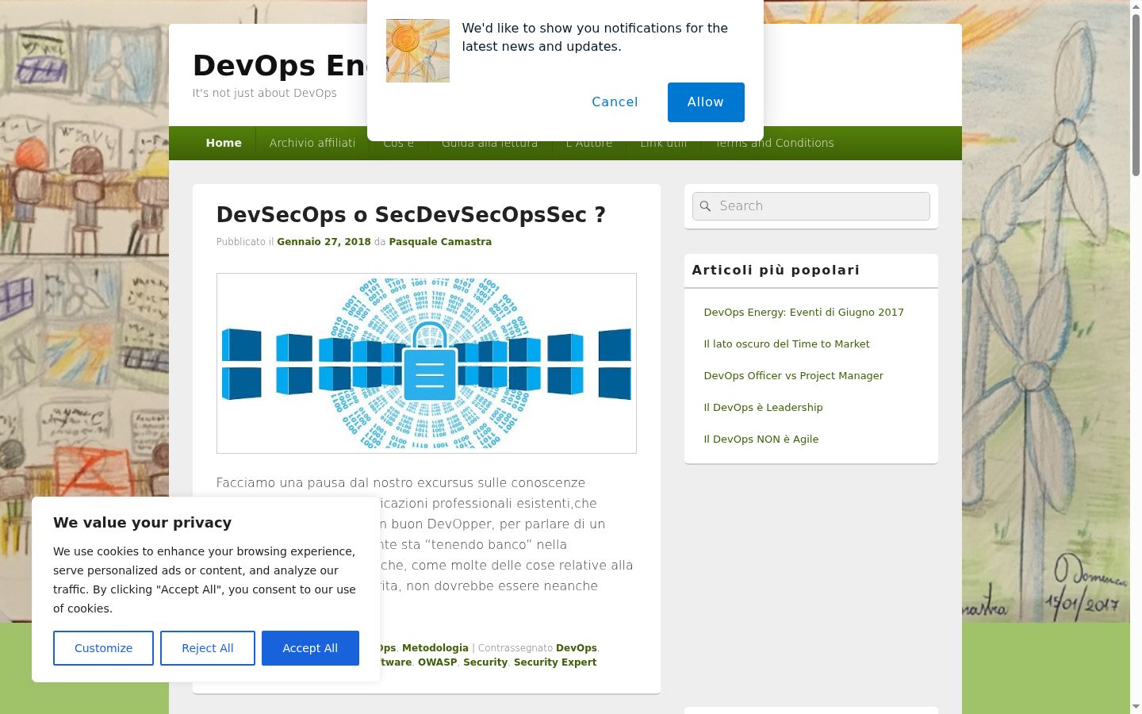Click the search magnifier icon

point(705,206)
